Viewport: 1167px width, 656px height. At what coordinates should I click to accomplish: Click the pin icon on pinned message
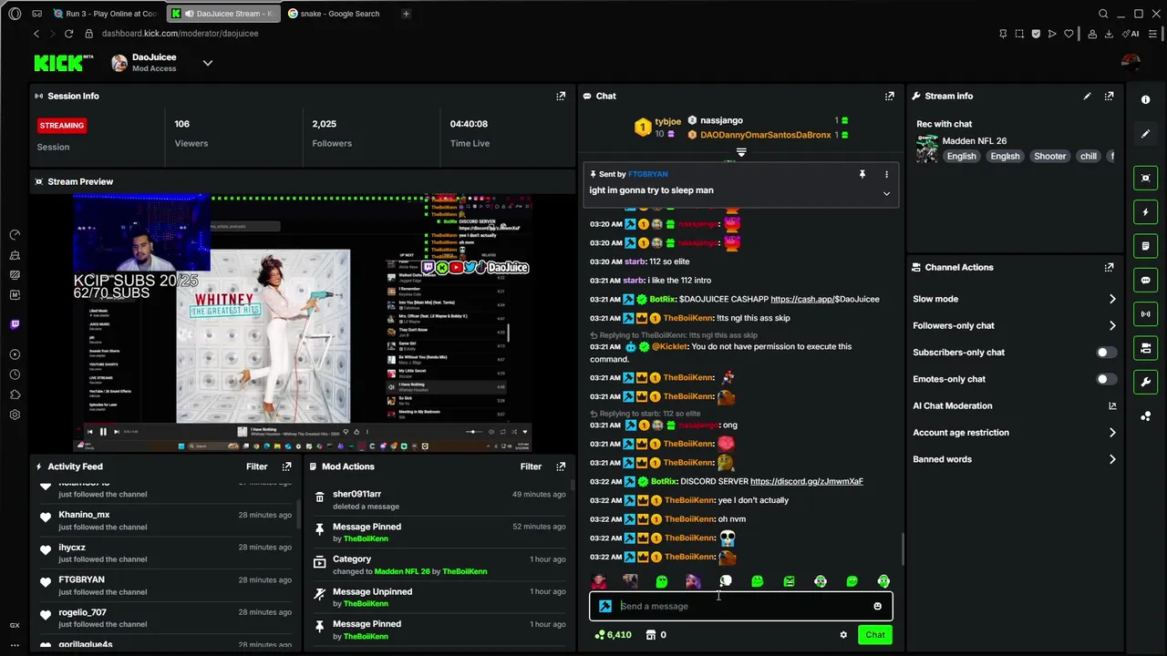pyautogui.click(x=862, y=174)
